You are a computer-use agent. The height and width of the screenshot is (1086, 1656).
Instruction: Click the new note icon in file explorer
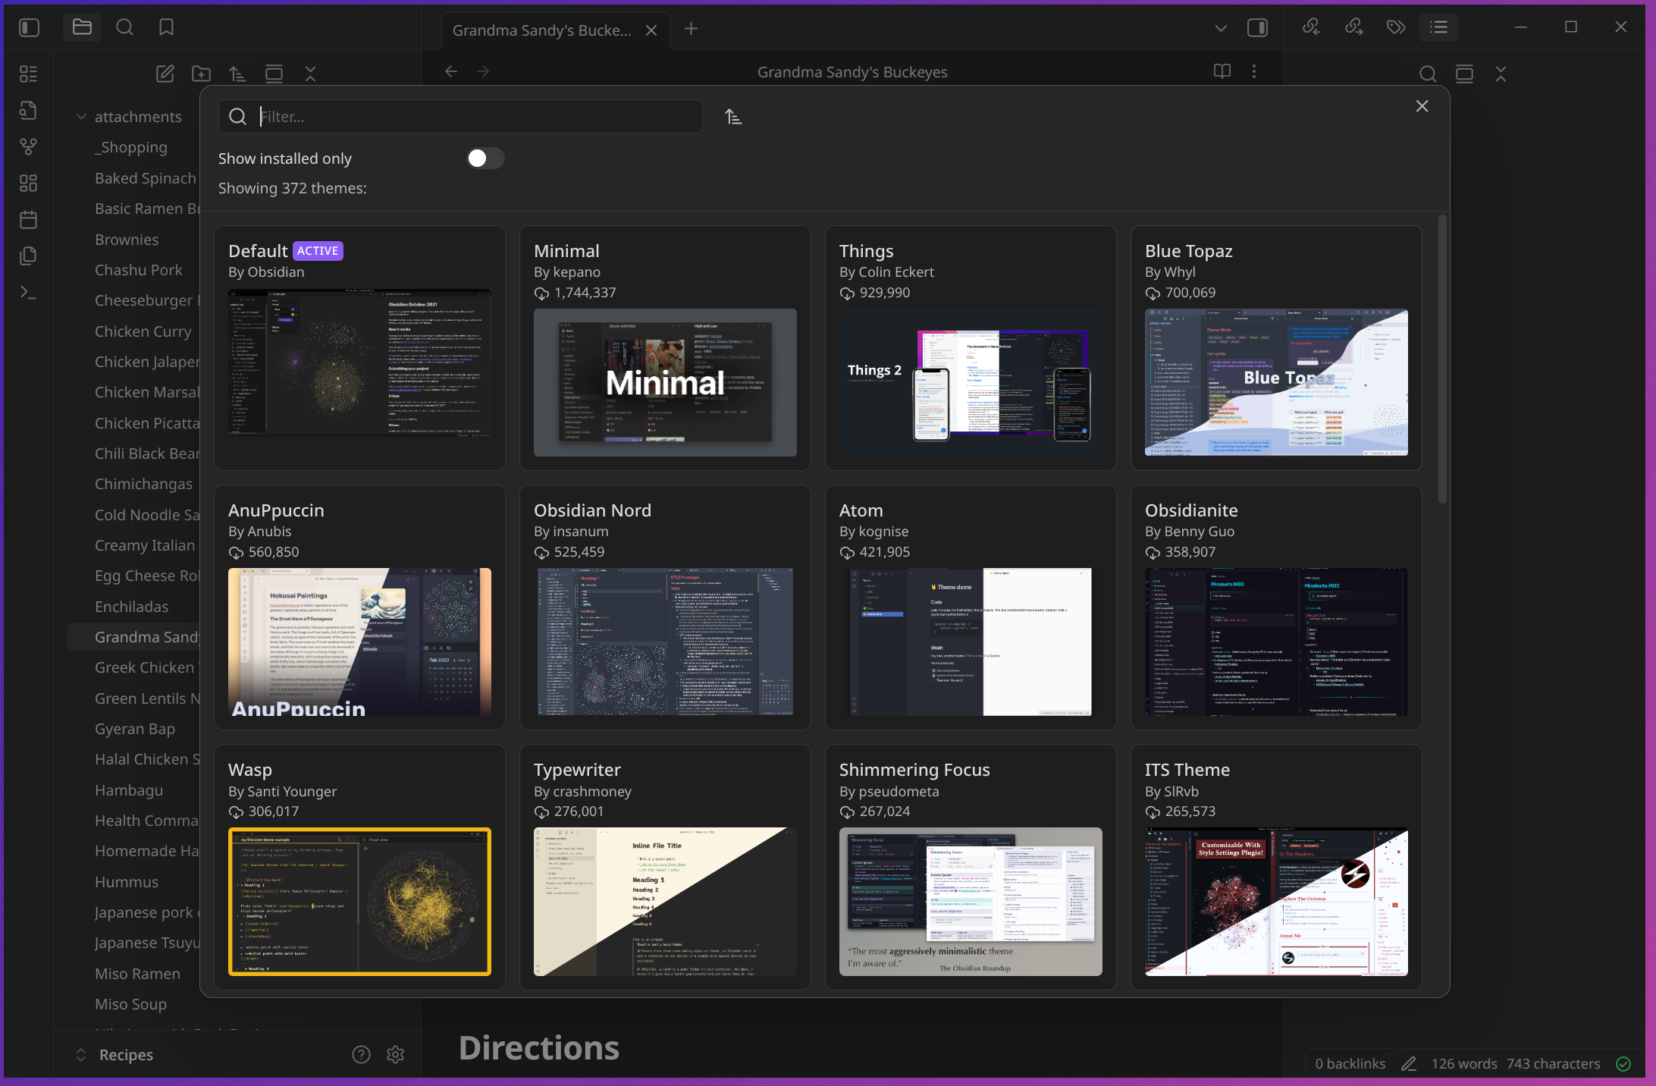pyautogui.click(x=165, y=74)
